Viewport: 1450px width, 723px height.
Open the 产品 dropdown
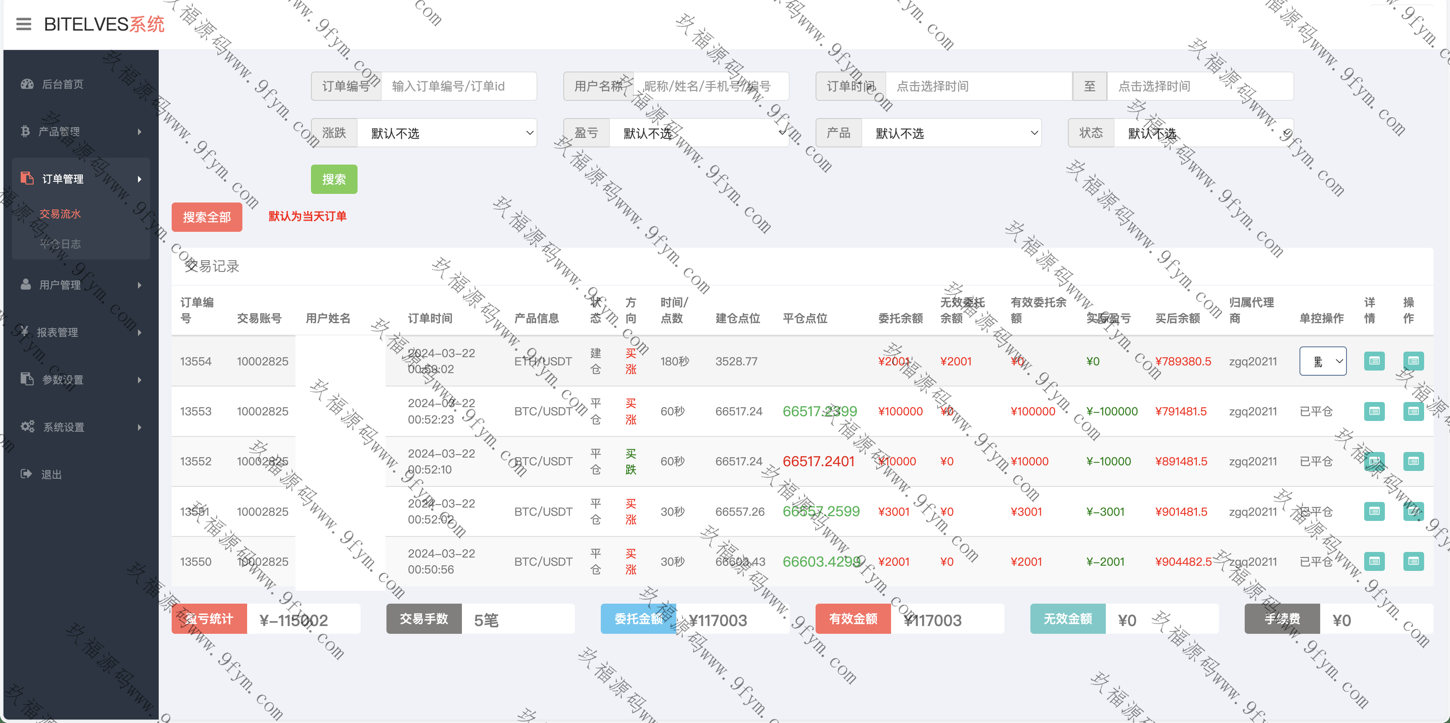pos(951,133)
